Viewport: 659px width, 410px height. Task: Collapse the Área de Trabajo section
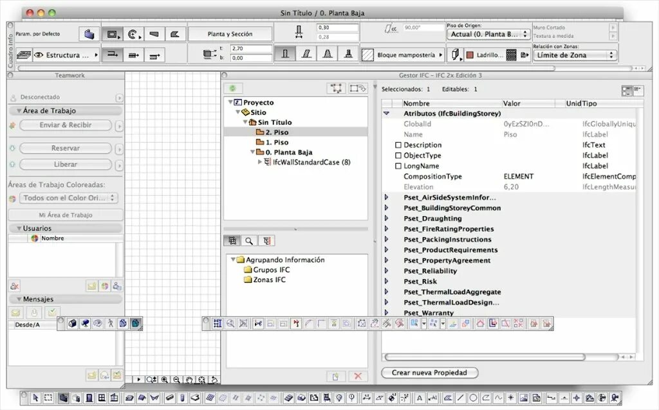click(x=19, y=111)
